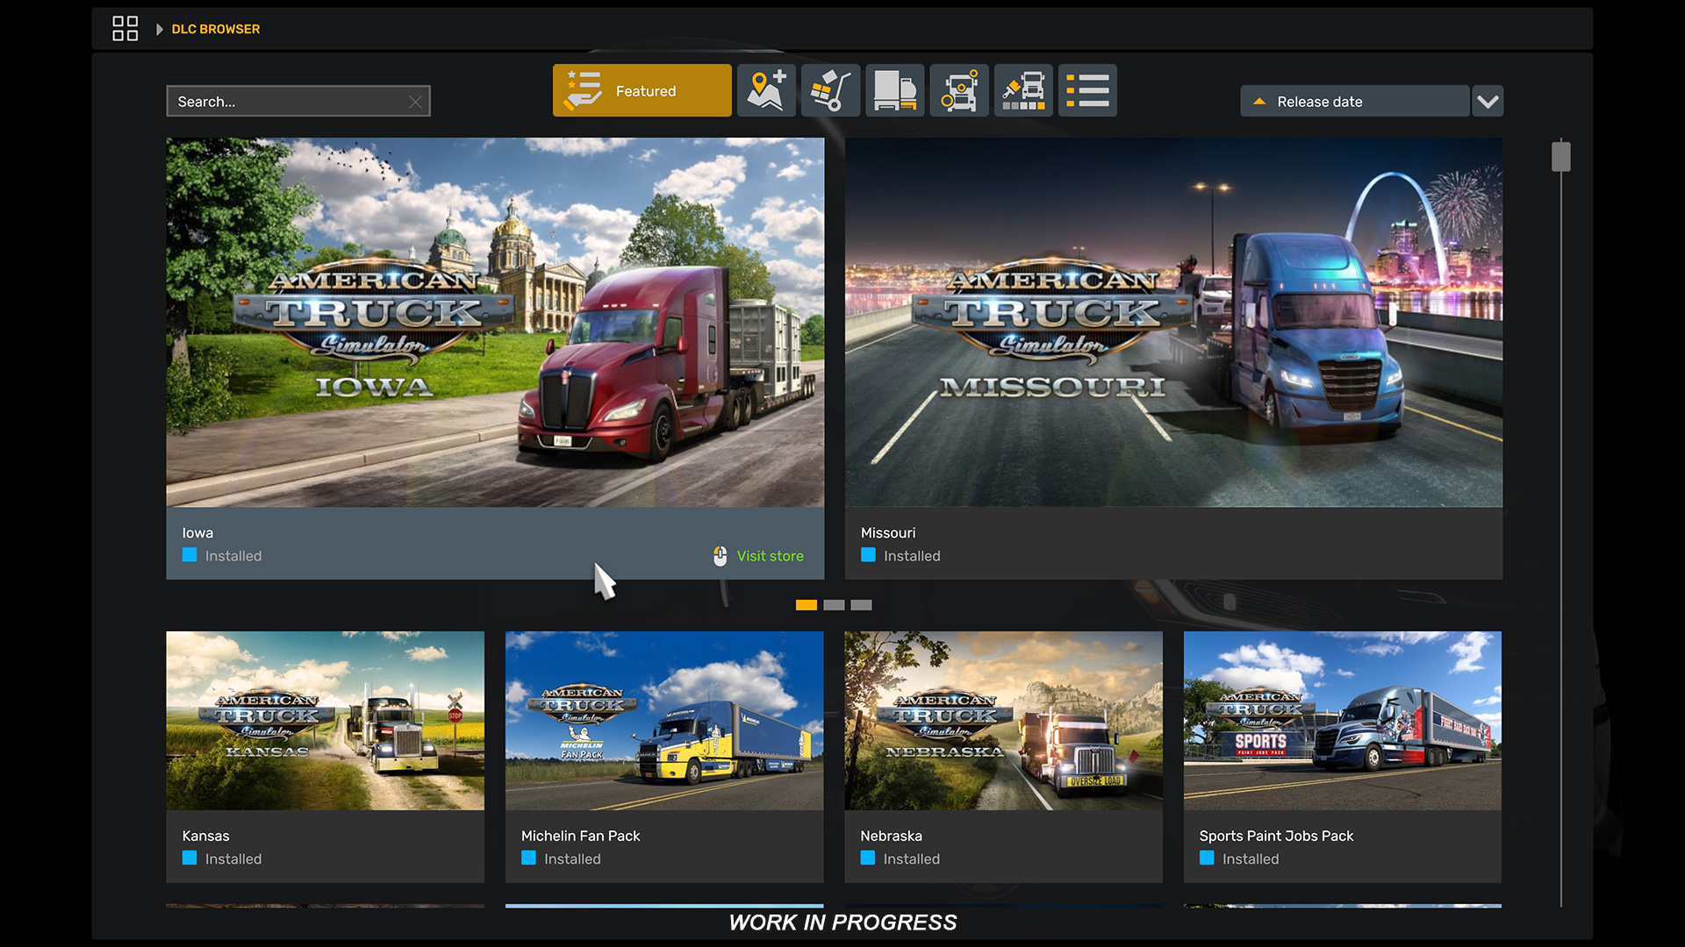
Task: Open the paint jobs category
Action: click(x=1023, y=90)
